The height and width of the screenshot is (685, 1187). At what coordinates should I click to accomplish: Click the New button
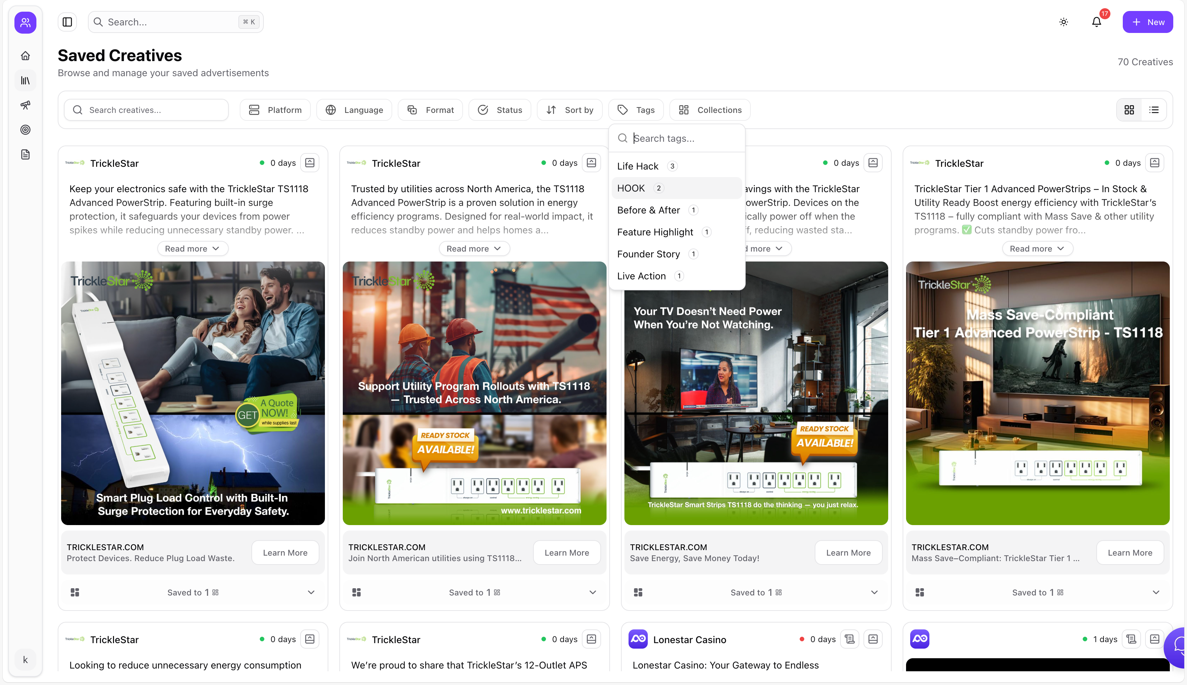click(x=1148, y=22)
